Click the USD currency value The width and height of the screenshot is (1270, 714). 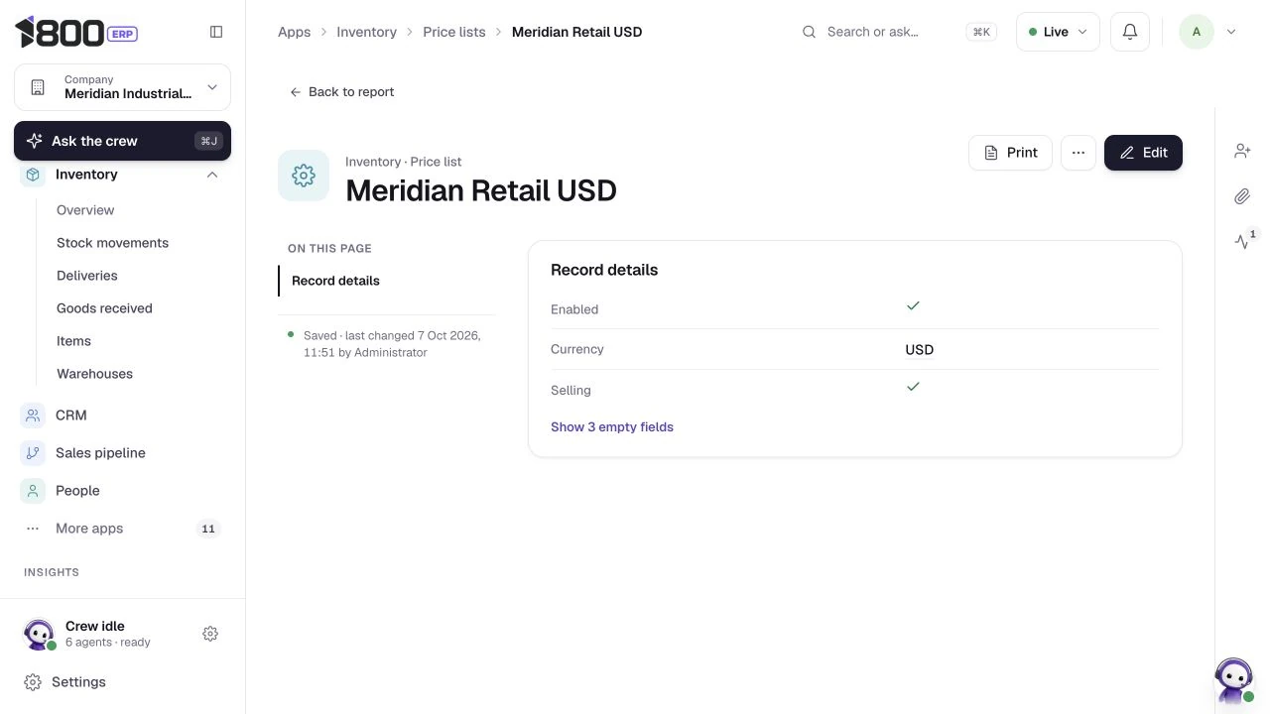920,350
